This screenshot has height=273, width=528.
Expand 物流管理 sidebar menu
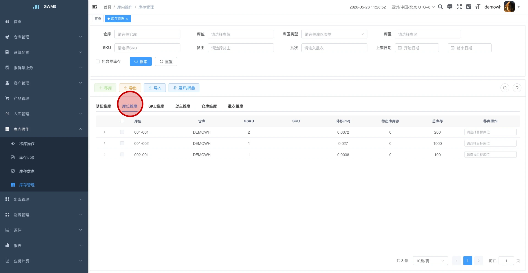click(44, 215)
